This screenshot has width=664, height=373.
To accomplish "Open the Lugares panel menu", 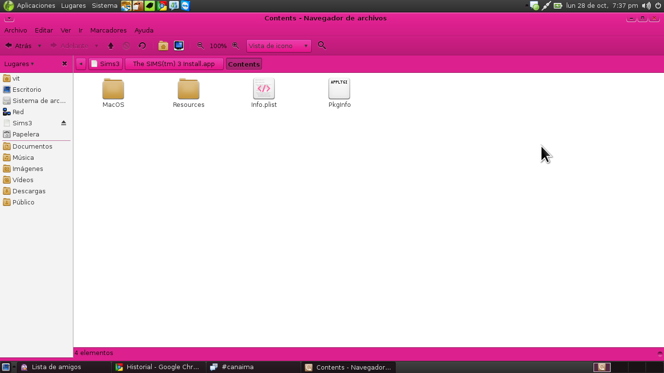I will (x=73, y=6).
